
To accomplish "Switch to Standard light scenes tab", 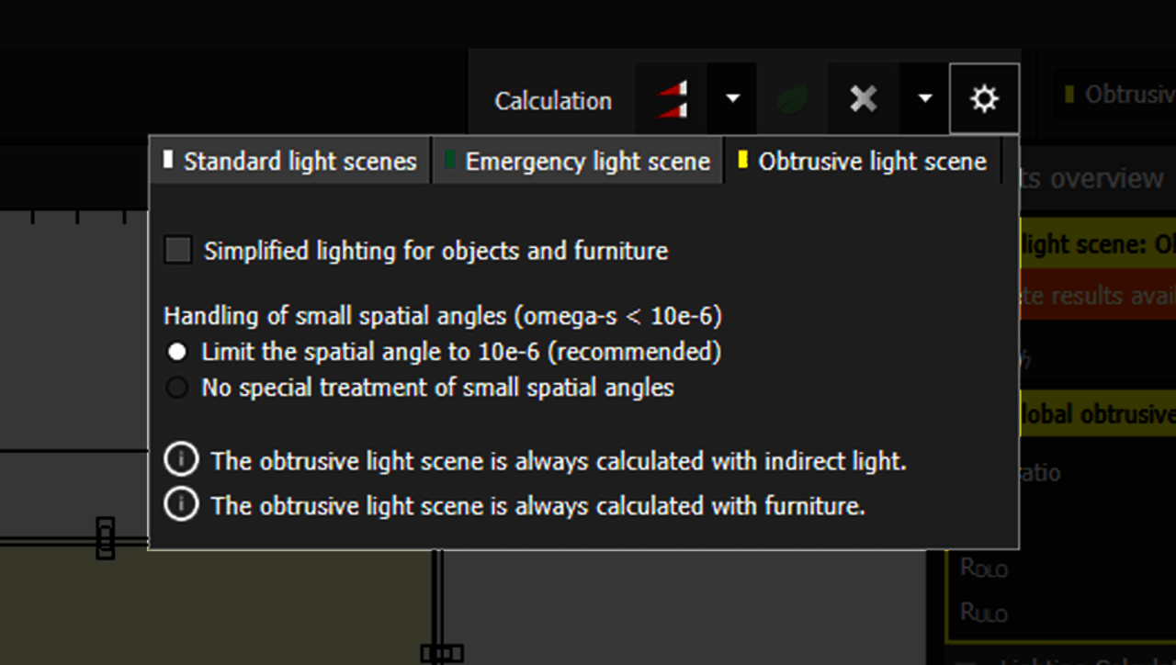I will tap(290, 162).
